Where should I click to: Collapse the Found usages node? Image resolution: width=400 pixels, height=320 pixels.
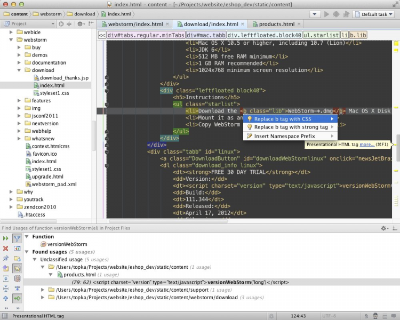click(27, 252)
